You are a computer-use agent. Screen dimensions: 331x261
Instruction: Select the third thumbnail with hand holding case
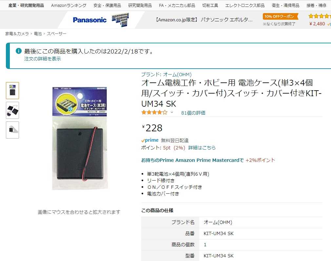12,130
